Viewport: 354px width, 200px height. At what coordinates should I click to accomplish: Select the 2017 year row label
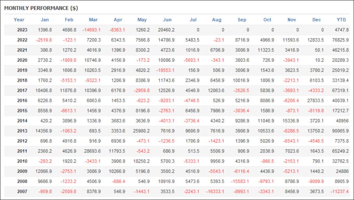(22, 91)
